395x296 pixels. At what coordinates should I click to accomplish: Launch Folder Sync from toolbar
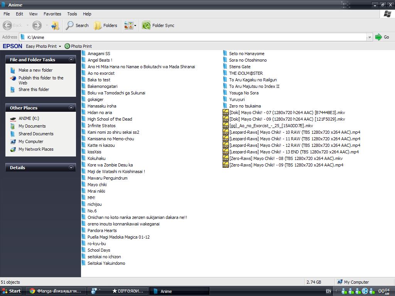click(158, 25)
